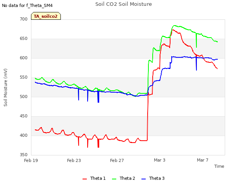
Task: Toggle Theta 3 series in legend
Action: 153,178
